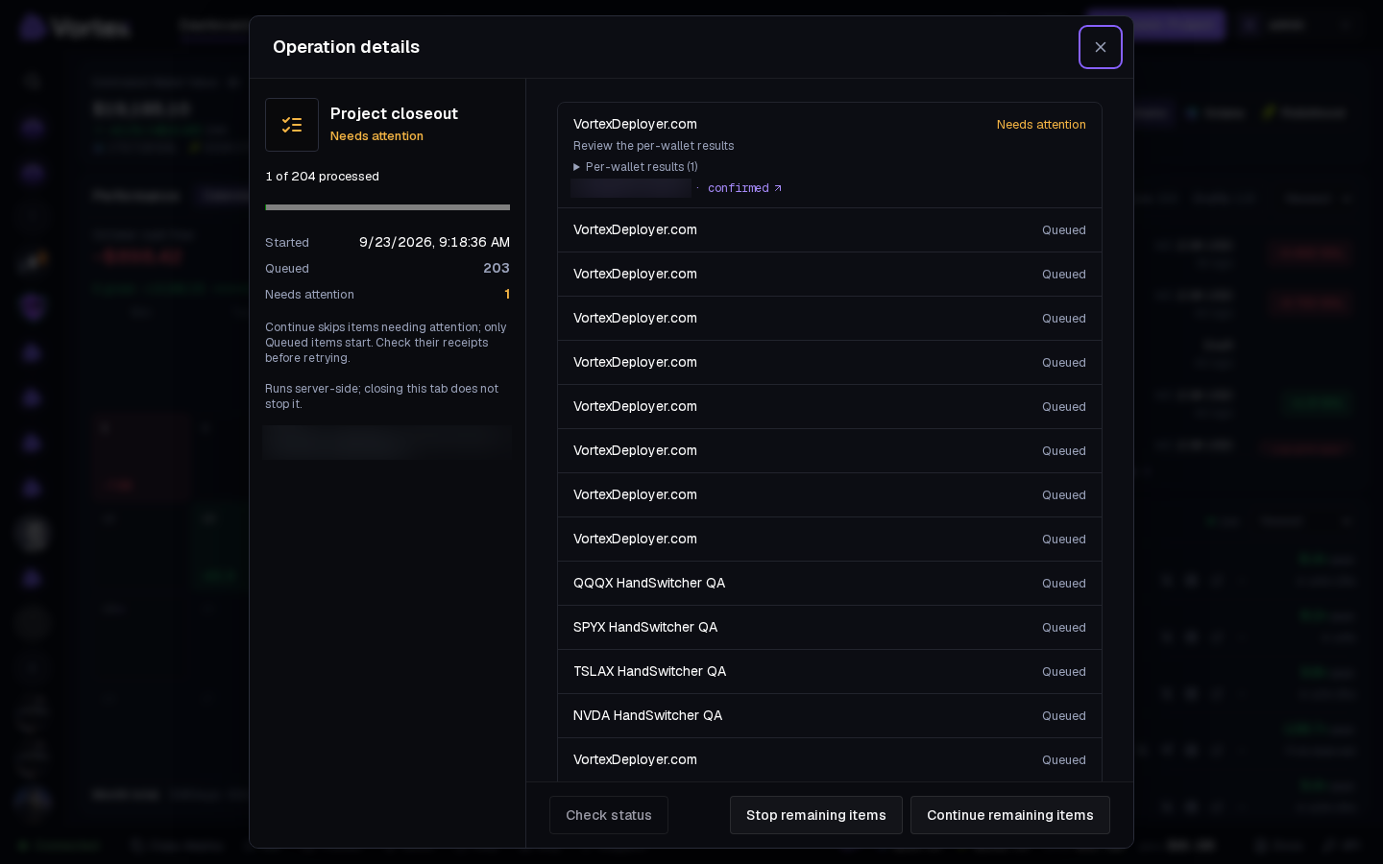Close the Operation details dialog
The width and height of the screenshot is (1383, 864).
tap(1101, 47)
